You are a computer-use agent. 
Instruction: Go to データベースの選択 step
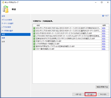pyautogui.click(x=7, y=23)
